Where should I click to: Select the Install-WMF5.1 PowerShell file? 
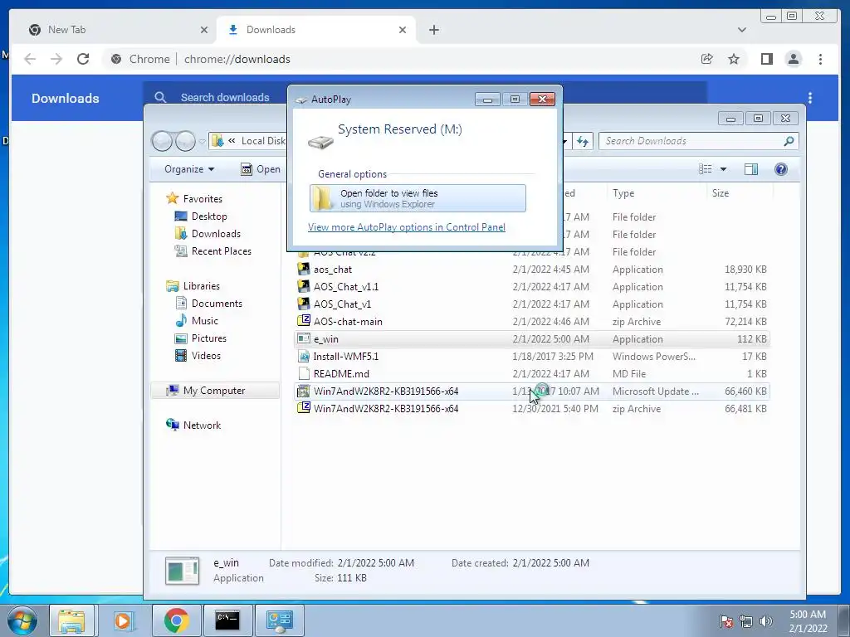point(531,357)
